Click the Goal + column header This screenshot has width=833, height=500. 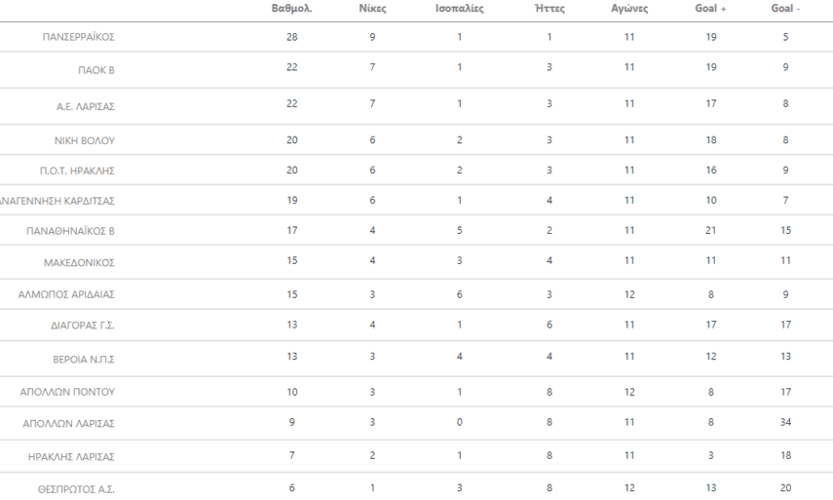click(711, 10)
